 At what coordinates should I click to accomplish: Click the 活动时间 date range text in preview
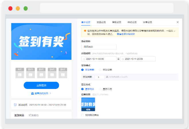(48, 105)
